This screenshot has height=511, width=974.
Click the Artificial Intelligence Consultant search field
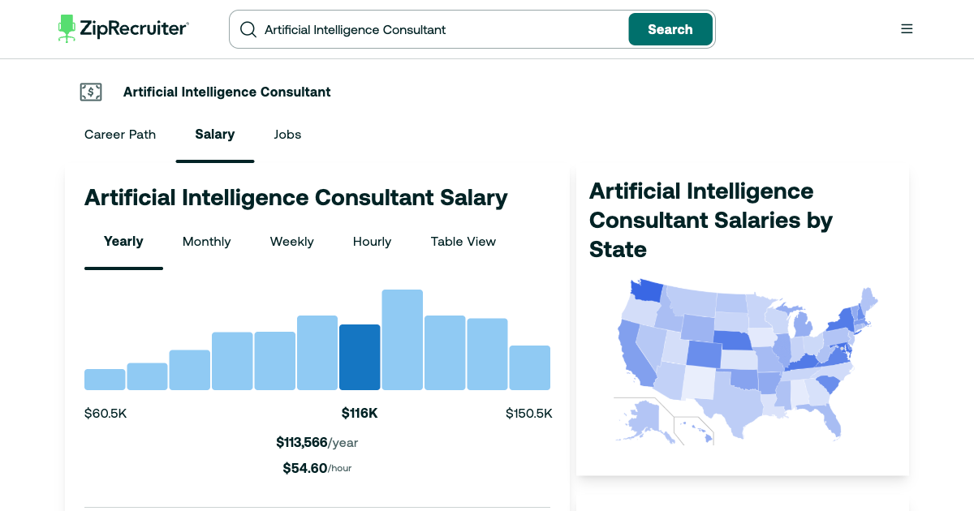click(422, 29)
